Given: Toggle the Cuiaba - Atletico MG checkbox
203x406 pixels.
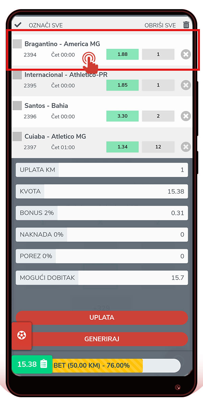Looking at the screenshot, I should 17,137.
